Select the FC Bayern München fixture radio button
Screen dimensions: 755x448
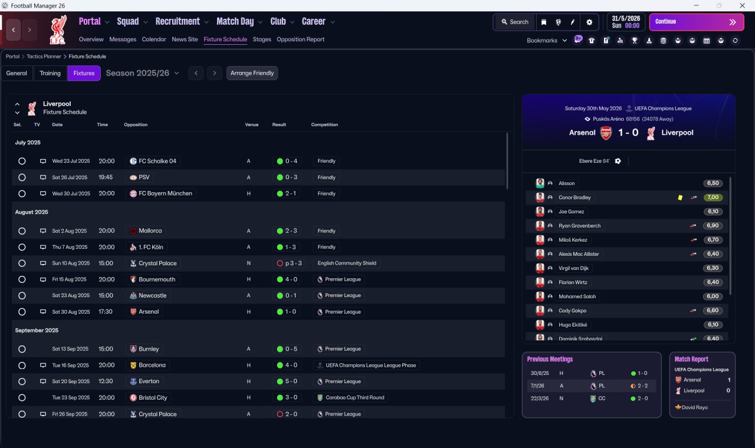click(x=22, y=193)
